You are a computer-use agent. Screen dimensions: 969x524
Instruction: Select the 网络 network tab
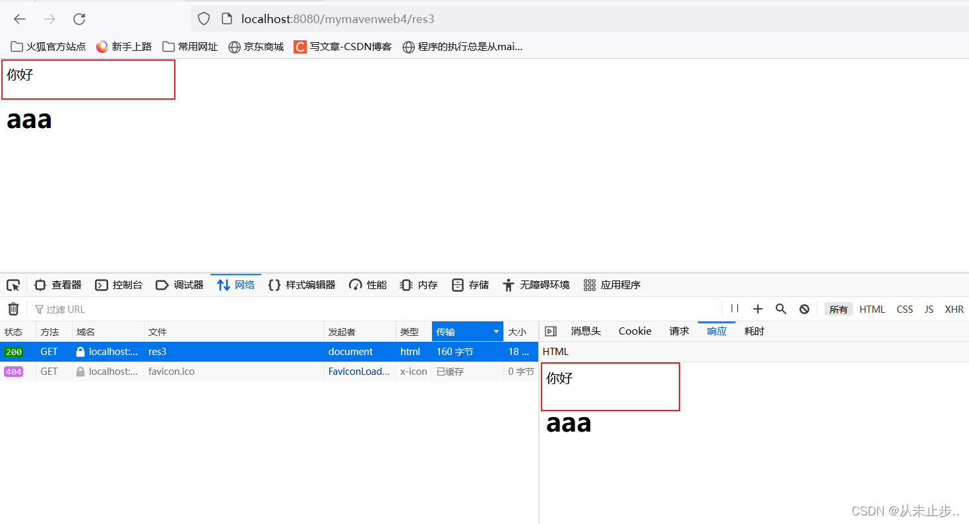(235, 285)
